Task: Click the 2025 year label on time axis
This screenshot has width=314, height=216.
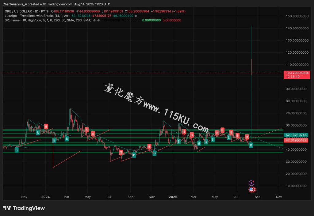Action: point(173,197)
